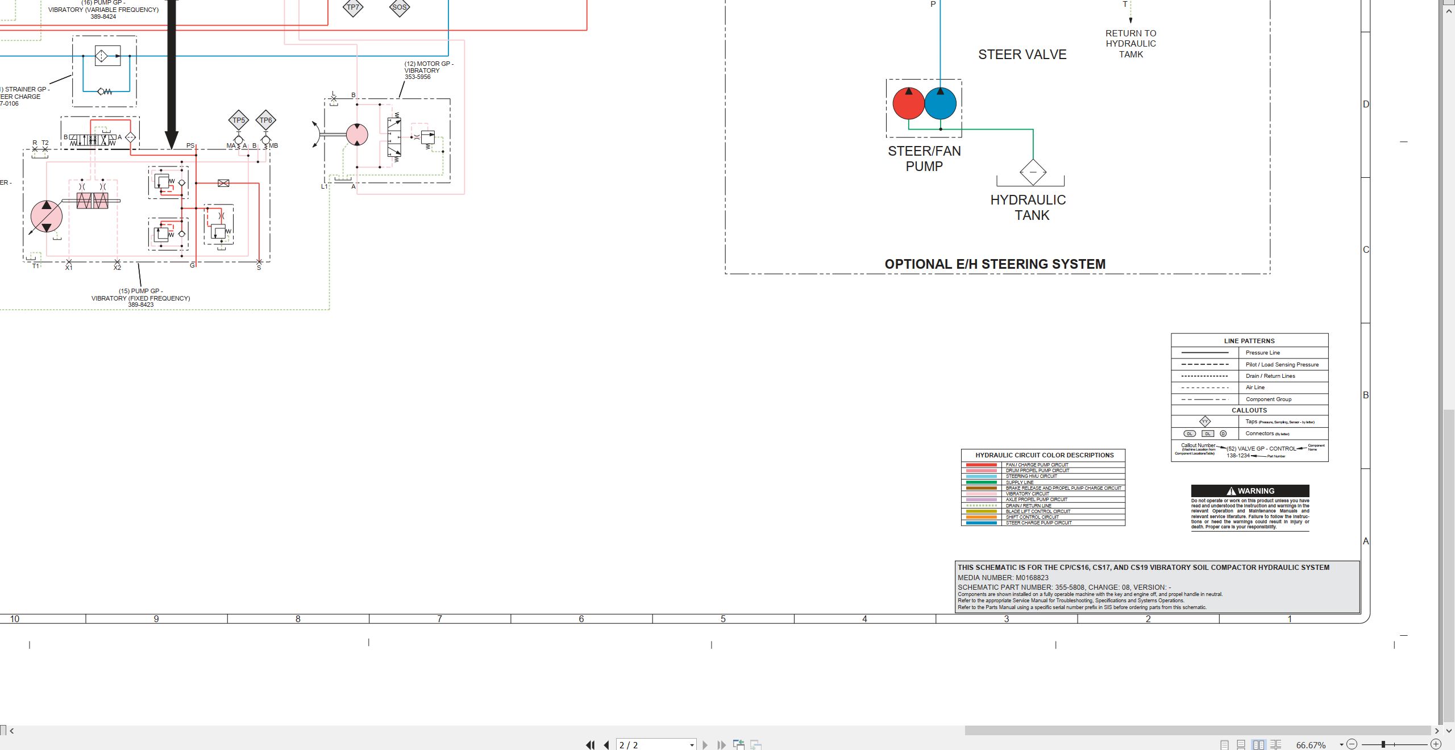The image size is (1455, 750).
Task: Open the page number dropdown
Action: (692, 745)
